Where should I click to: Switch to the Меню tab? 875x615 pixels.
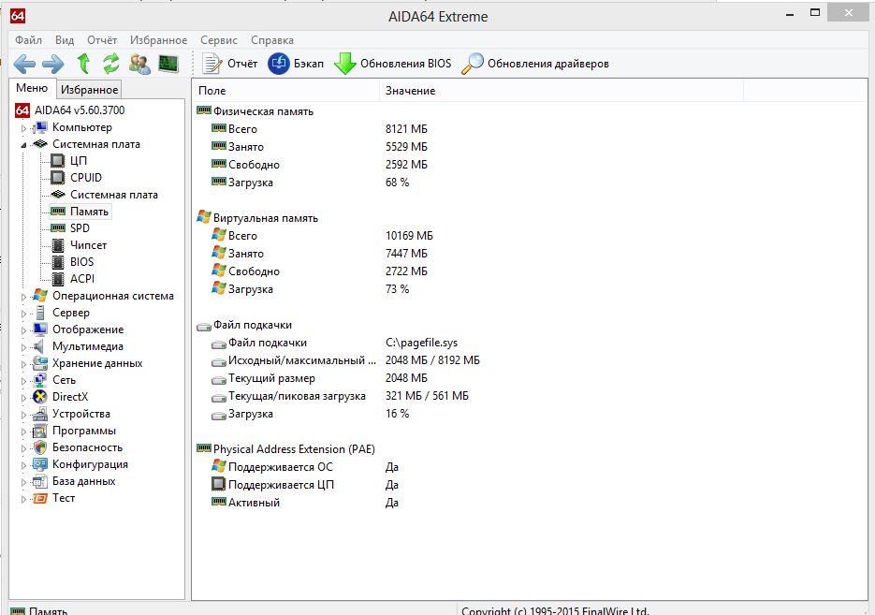[32, 88]
